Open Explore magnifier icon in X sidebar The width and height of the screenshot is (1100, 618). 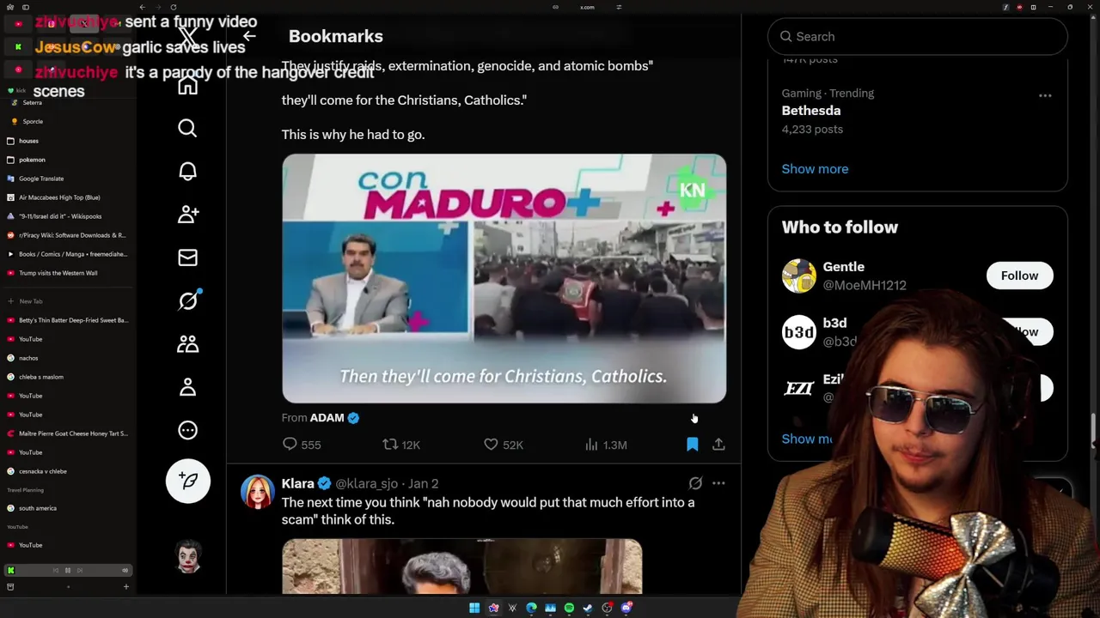click(x=187, y=128)
